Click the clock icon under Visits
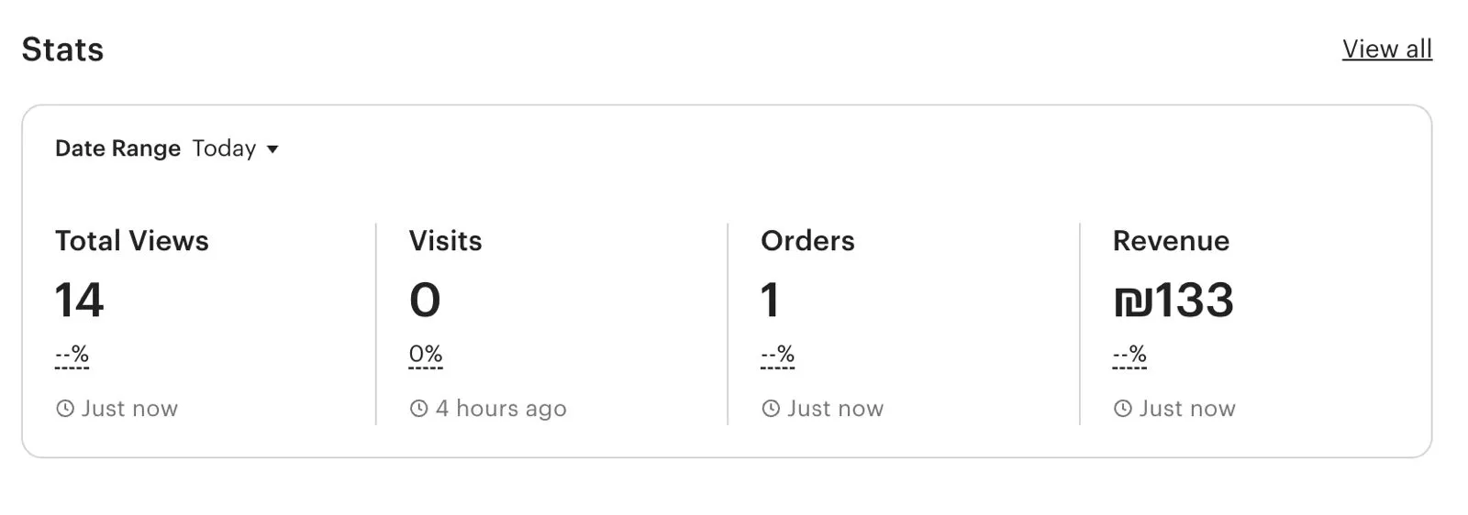The image size is (1468, 515). click(x=419, y=409)
